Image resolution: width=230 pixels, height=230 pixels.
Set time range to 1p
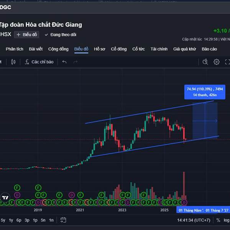(x=35, y=220)
